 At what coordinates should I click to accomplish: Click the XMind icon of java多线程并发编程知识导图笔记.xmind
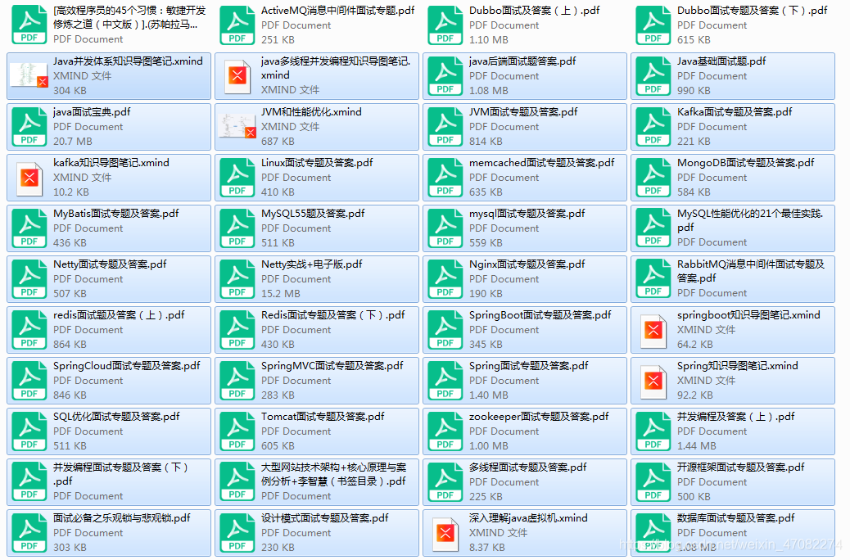237,76
